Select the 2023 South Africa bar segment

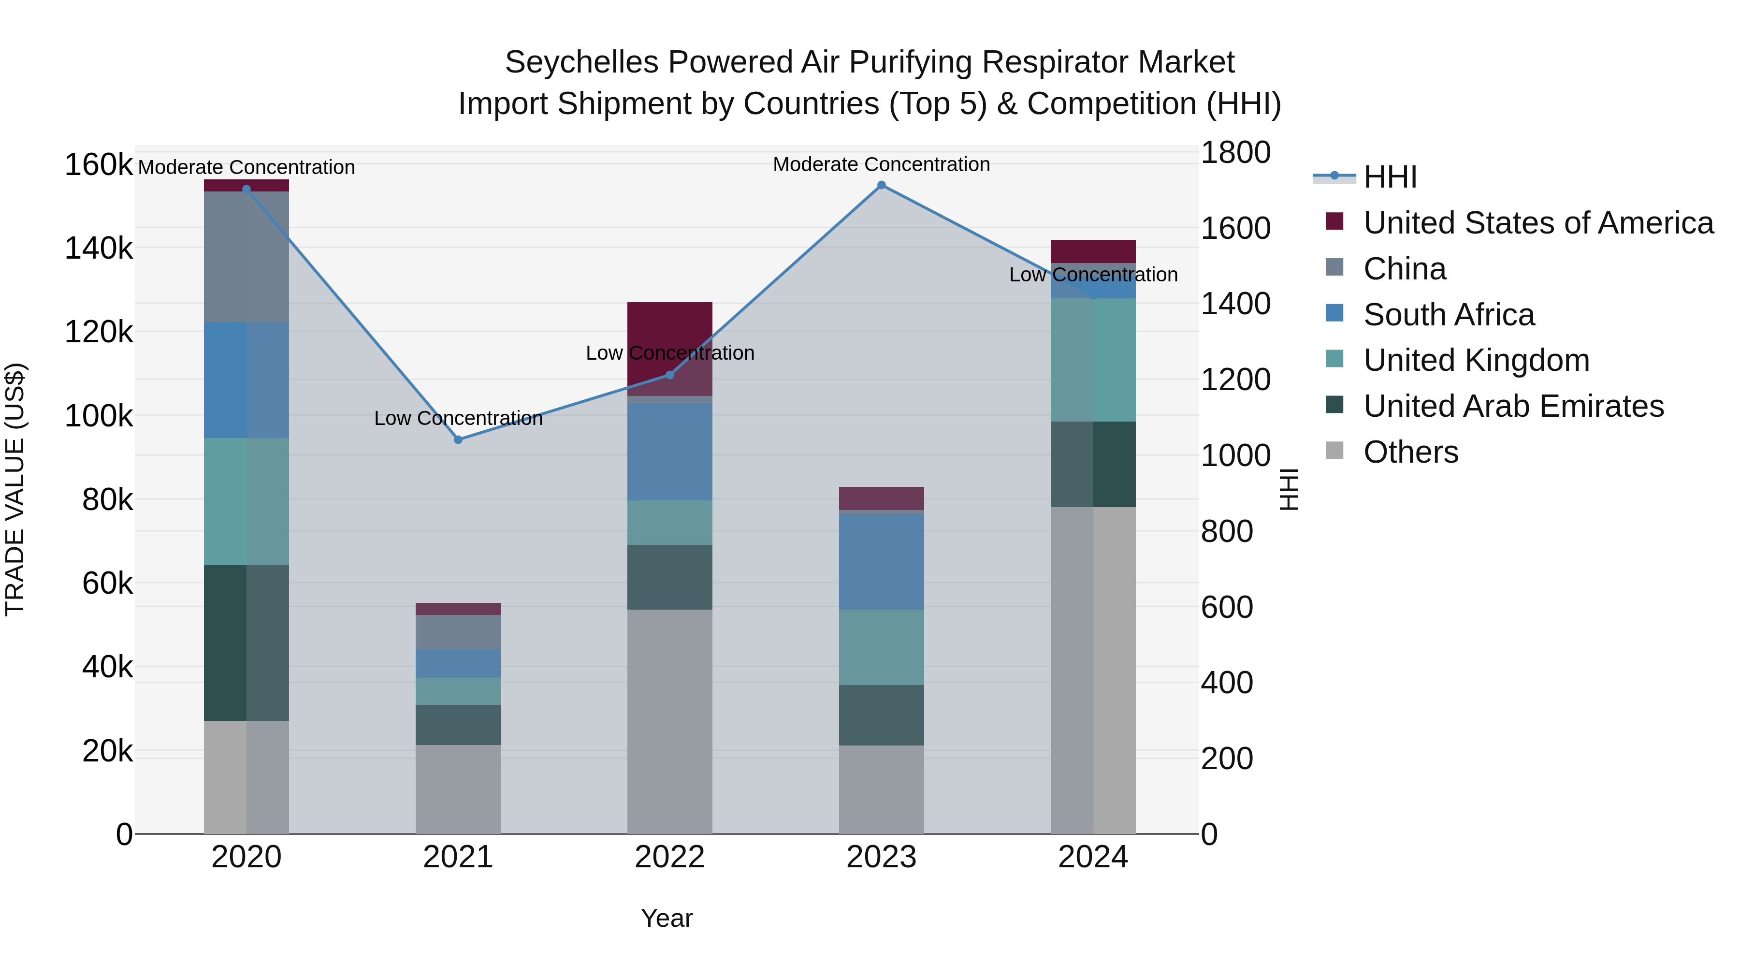click(x=882, y=562)
